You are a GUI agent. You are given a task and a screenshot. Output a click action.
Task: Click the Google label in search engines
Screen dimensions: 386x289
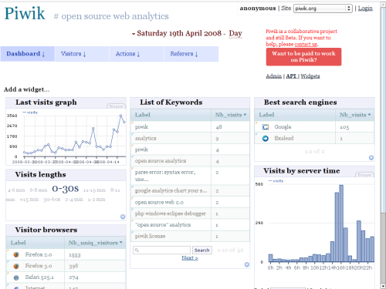click(x=283, y=127)
